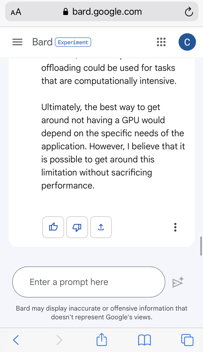Viewport: 203px width, 352px height.
Task: Open the Google apps grid
Action: (161, 42)
